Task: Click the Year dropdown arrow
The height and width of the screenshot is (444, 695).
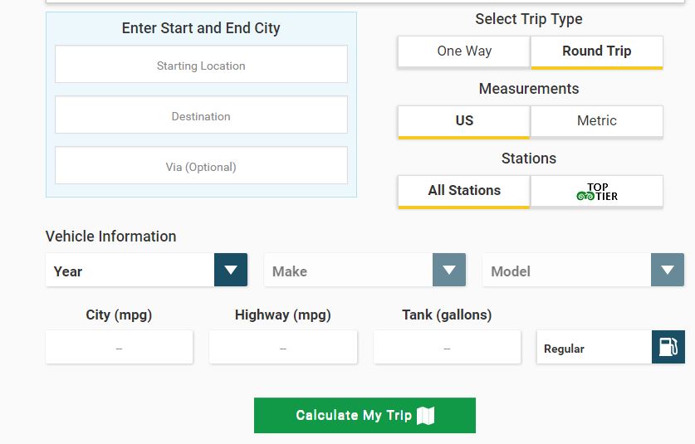Action: (x=231, y=271)
